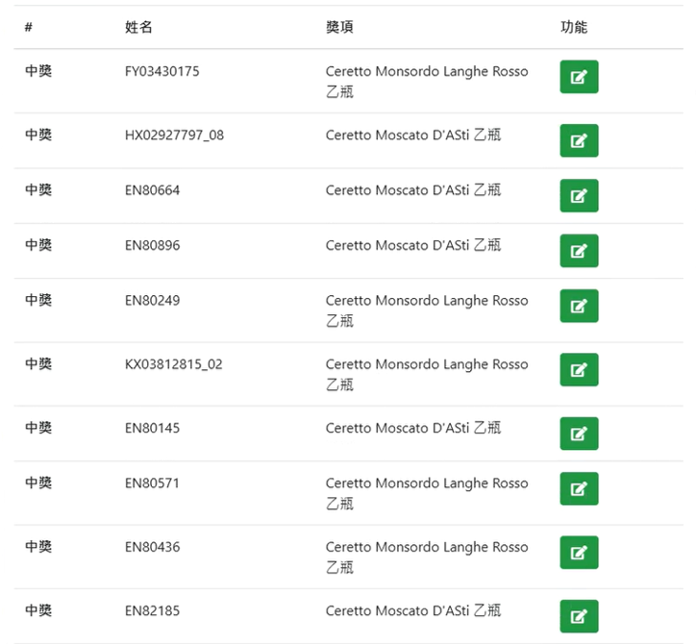Click the Langhe Rosso prize for EN80249
This screenshot has width=696, height=644.
pos(427,310)
